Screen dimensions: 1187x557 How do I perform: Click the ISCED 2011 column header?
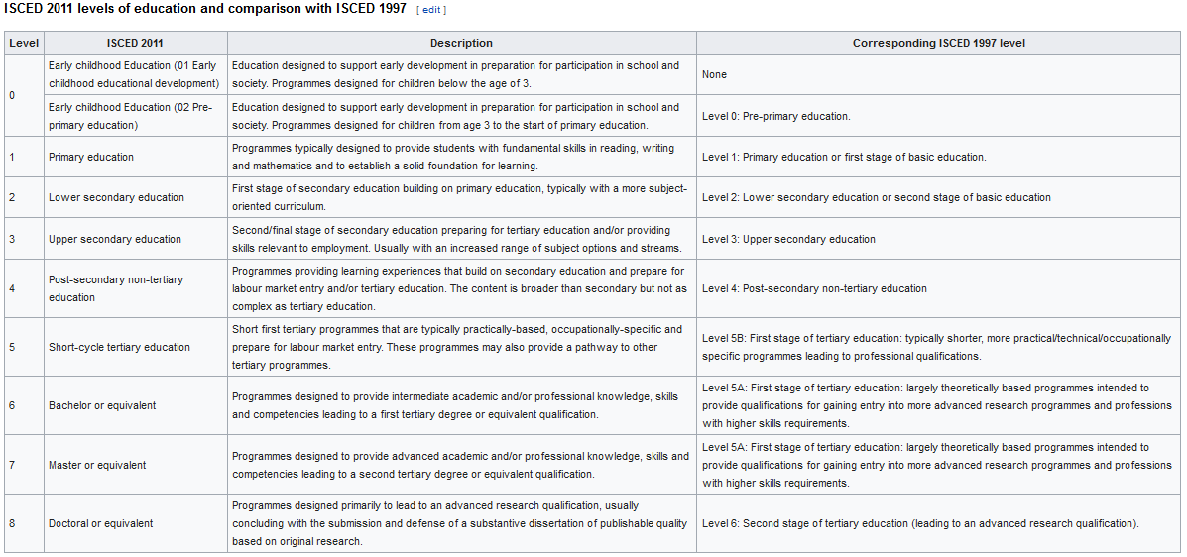tap(136, 44)
